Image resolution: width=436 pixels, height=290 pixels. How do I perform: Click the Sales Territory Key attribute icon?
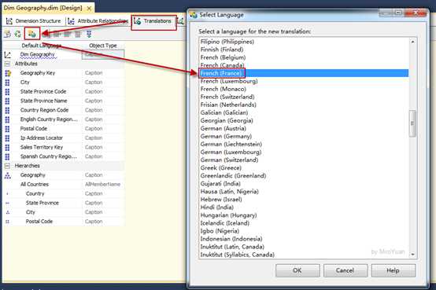click(x=8, y=147)
